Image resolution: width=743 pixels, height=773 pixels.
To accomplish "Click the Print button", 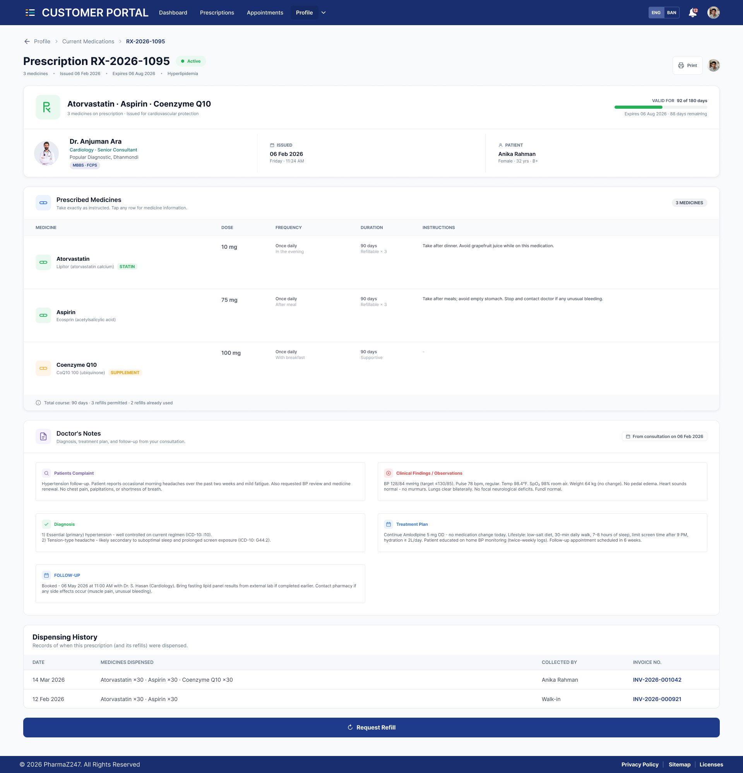I will pyautogui.click(x=687, y=65).
